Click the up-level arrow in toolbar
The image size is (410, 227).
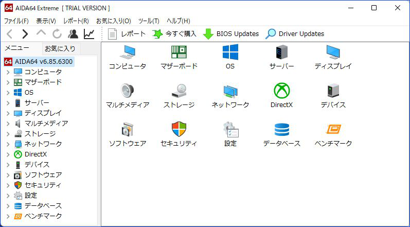41,33
